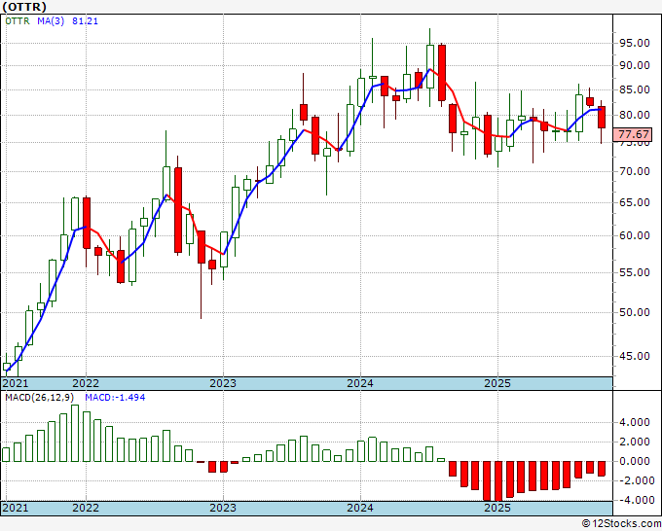
Task: Click the OTTR legend label
Action: tap(18, 20)
